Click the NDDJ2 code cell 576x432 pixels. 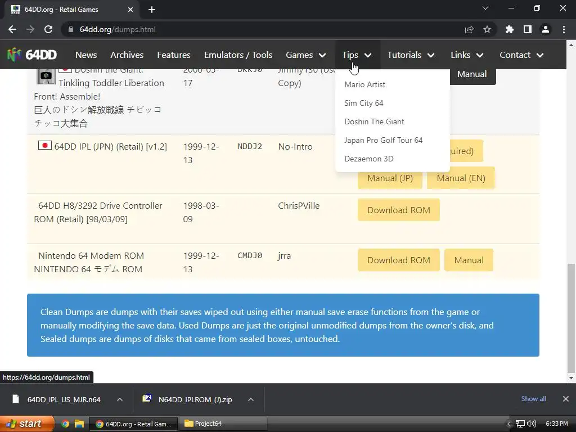pos(250,146)
